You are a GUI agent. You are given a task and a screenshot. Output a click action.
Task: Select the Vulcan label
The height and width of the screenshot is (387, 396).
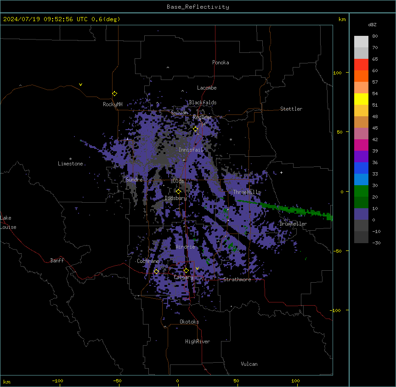[x=249, y=364]
